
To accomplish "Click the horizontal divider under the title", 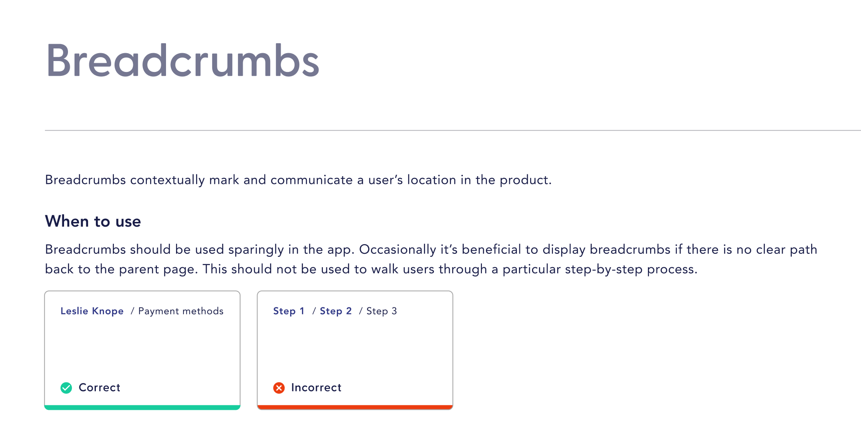I will click(453, 130).
